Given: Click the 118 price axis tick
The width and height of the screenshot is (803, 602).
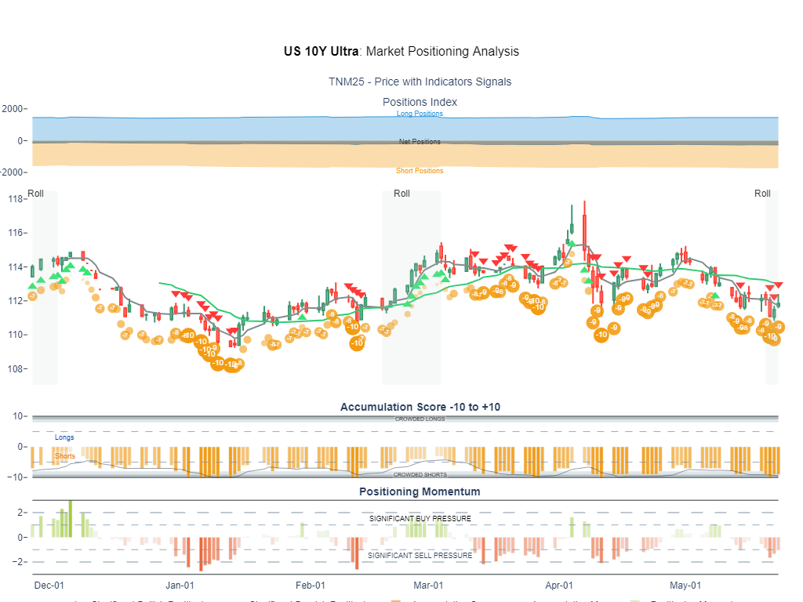Looking at the screenshot, I should click(x=15, y=199).
